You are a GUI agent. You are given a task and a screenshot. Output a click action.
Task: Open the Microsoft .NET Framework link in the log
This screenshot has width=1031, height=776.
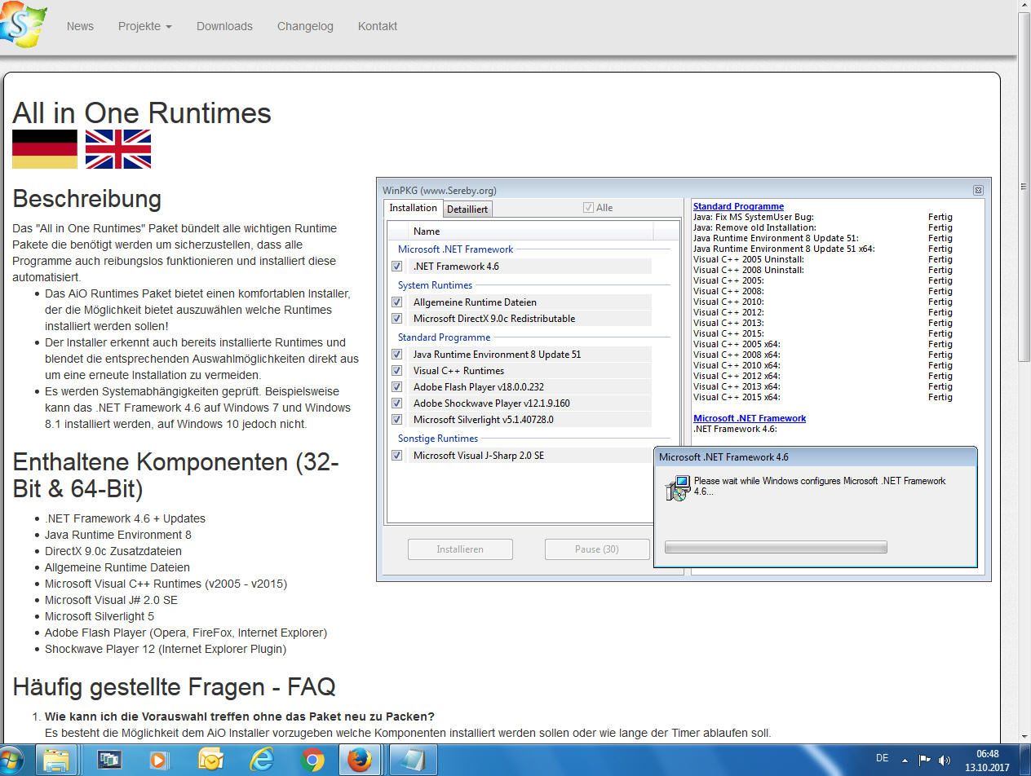click(750, 418)
